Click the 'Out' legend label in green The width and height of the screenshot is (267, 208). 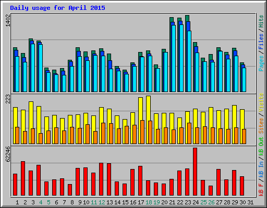(261, 141)
